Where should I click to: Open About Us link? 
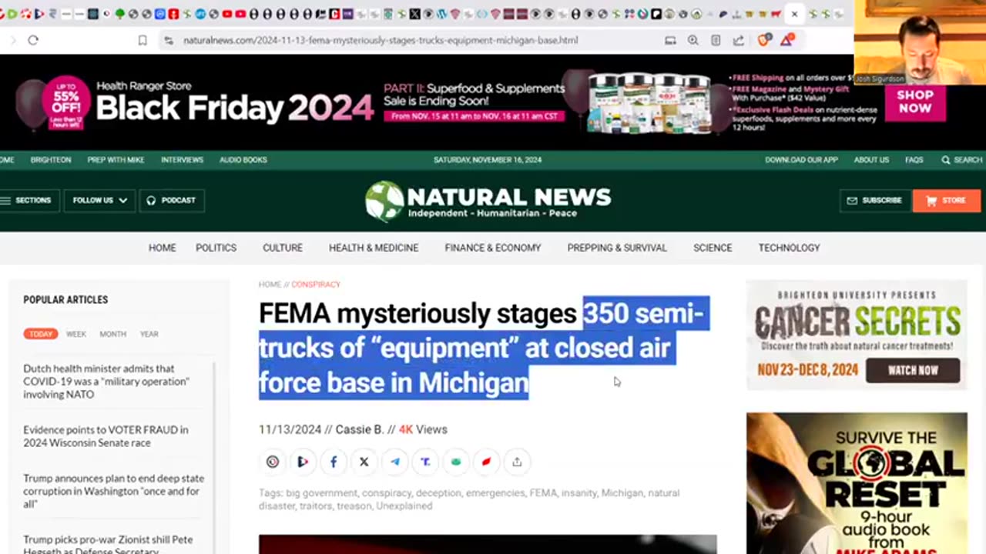(871, 160)
